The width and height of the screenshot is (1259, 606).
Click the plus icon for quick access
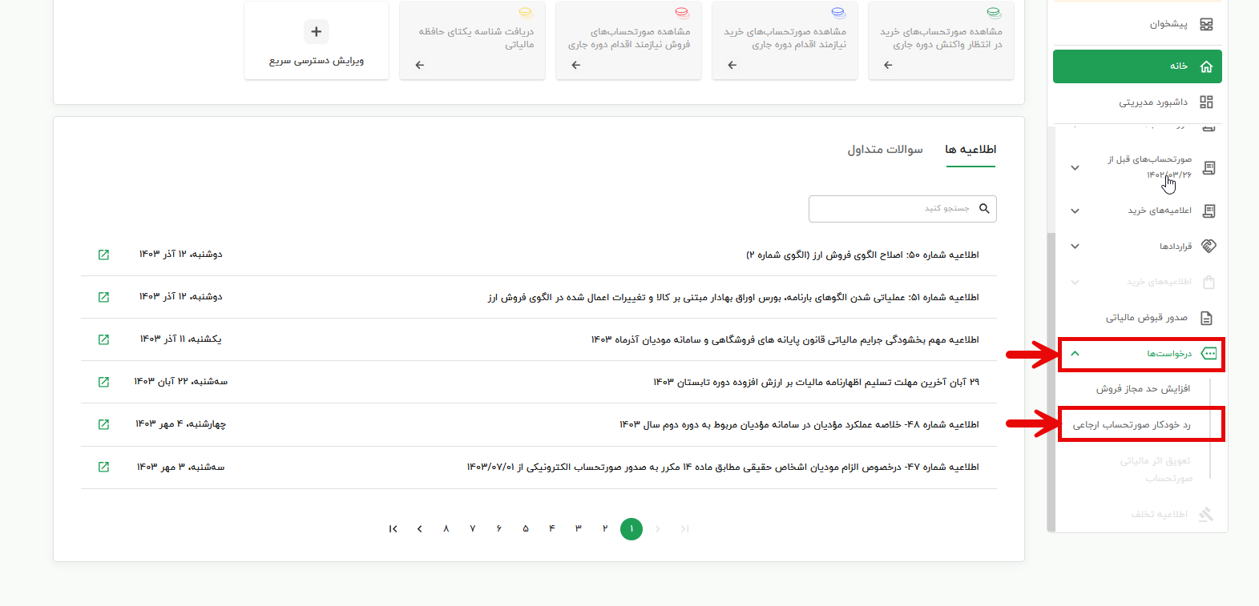[x=317, y=31]
